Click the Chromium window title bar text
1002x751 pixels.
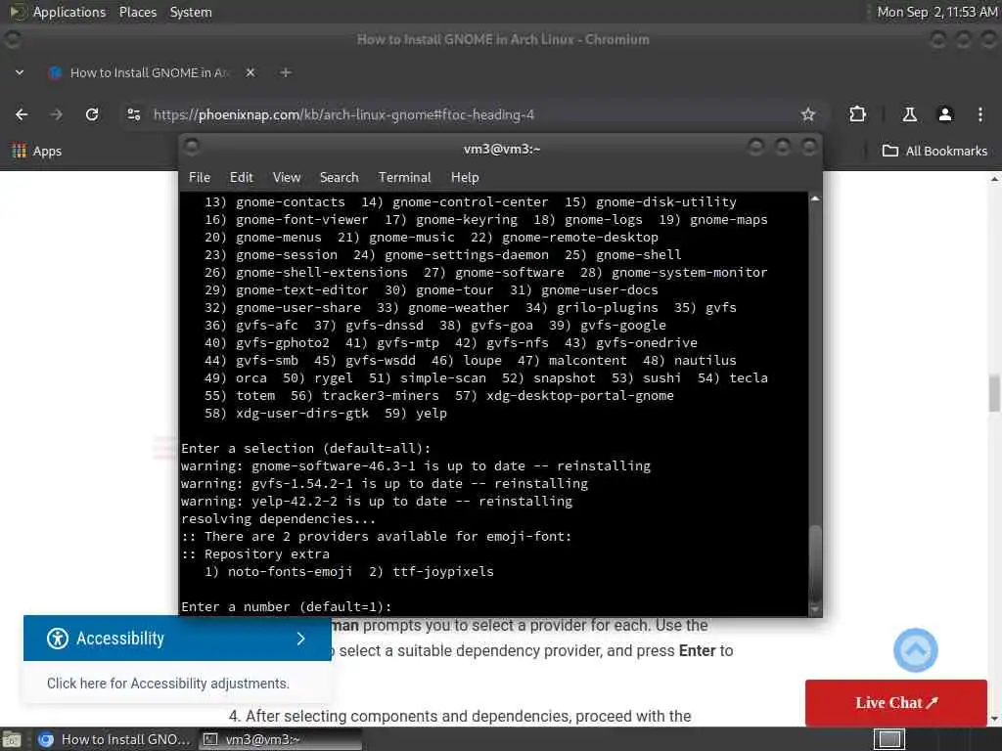coord(503,39)
